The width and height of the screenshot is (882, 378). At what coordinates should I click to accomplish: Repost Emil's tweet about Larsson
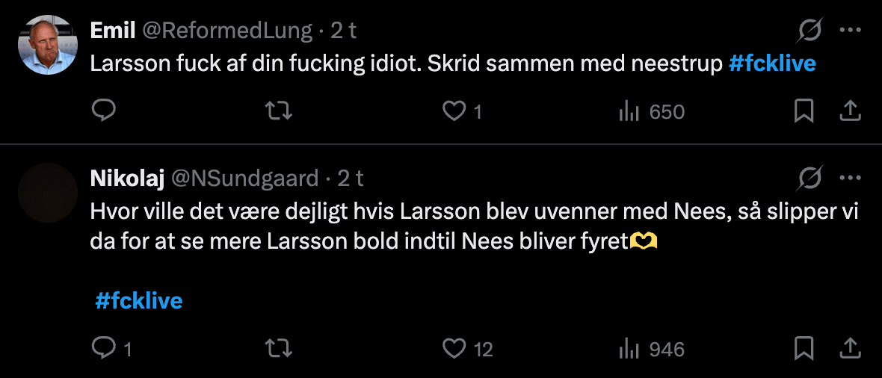pos(279,111)
